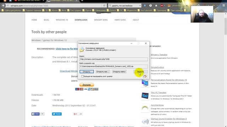Click 'Click here to fix Win' recommended link
227x127 pixels.
pyautogui.click(x=67, y=49)
